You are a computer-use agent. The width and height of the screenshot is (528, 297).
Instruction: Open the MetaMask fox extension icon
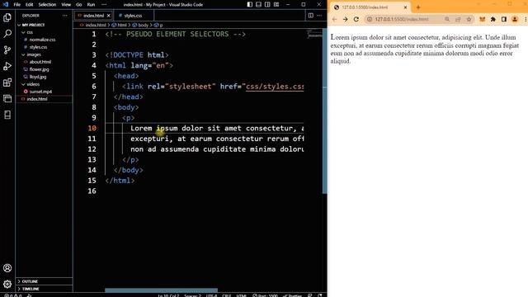pos(482,19)
